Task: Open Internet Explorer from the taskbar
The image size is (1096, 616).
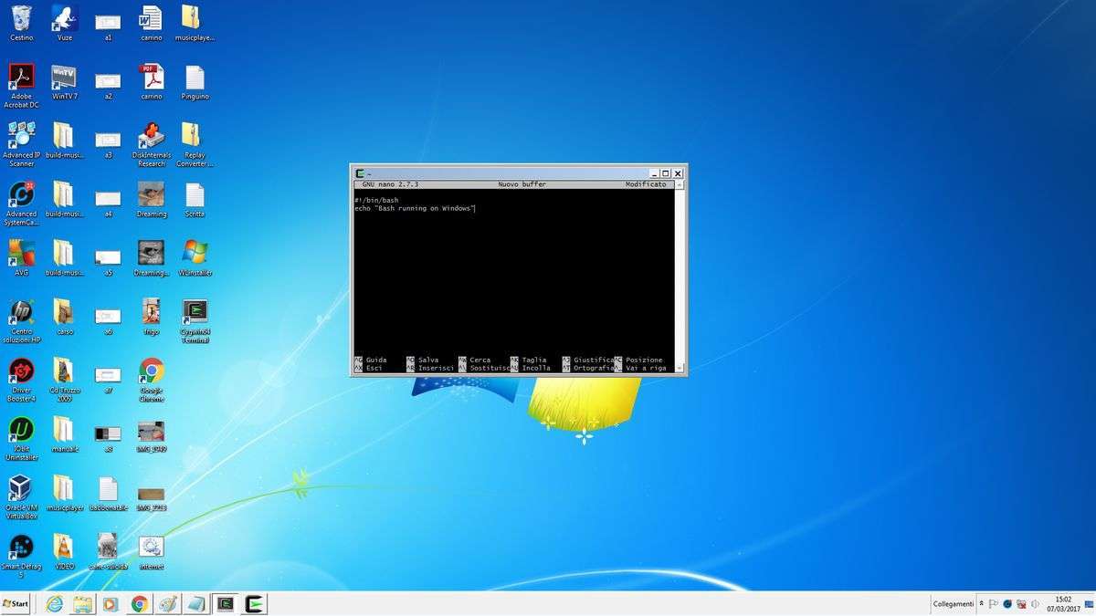Action: (55, 603)
